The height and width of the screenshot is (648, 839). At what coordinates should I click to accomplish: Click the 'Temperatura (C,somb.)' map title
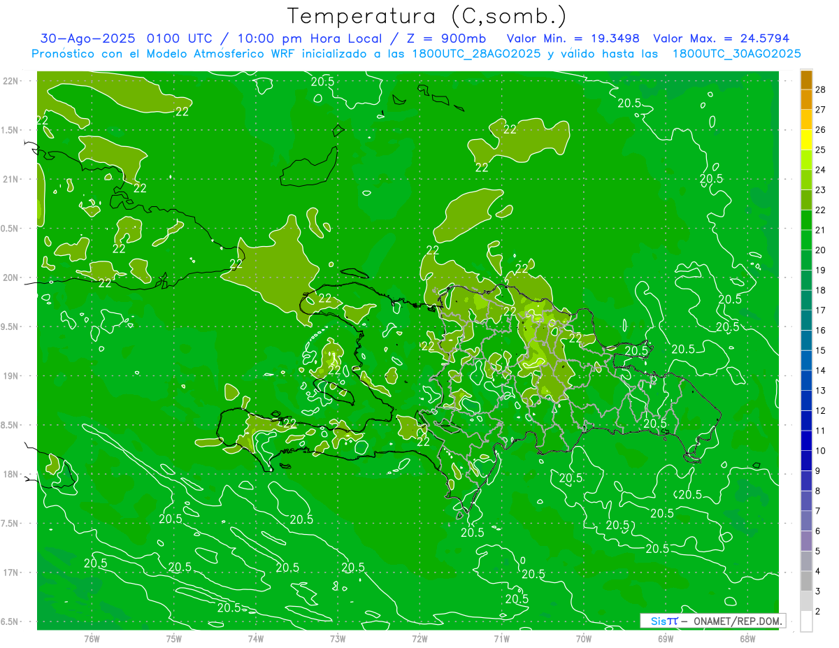tap(427, 16)
